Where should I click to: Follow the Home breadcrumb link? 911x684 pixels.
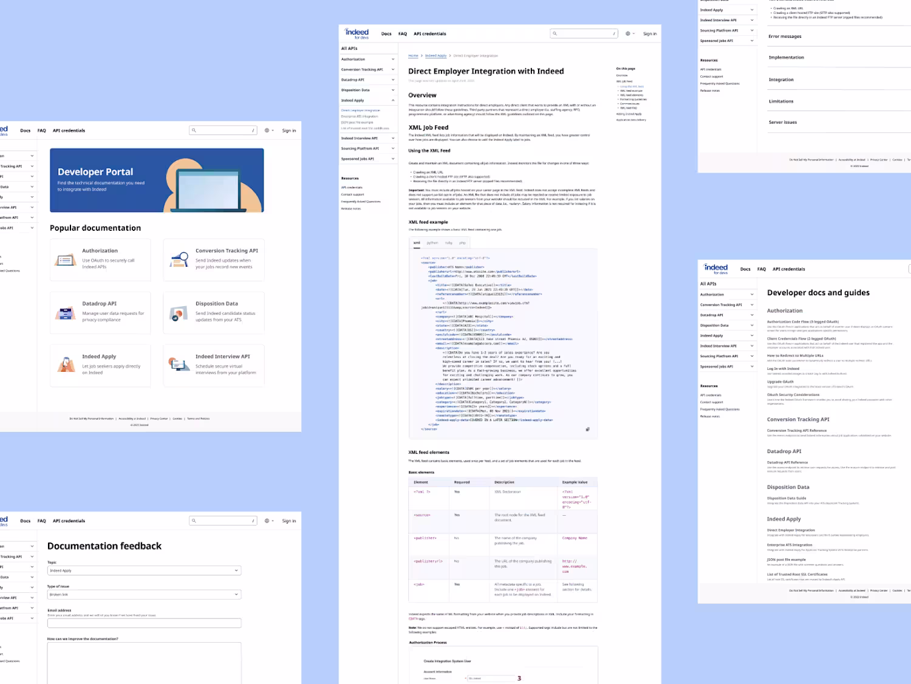(414, 56)
